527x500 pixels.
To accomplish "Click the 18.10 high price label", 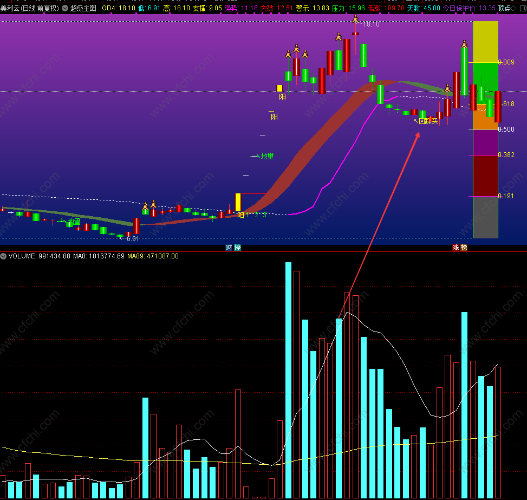I will coord(372,24).
